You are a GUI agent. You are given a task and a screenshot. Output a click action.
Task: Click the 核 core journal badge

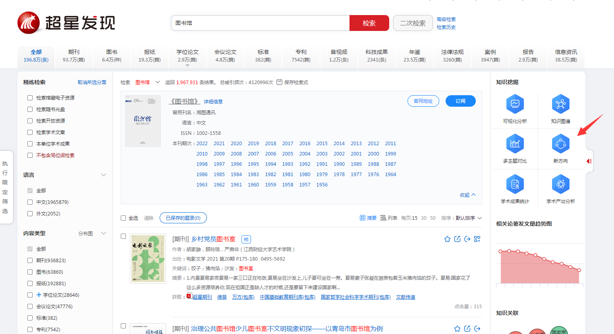(x=246, y=239)
